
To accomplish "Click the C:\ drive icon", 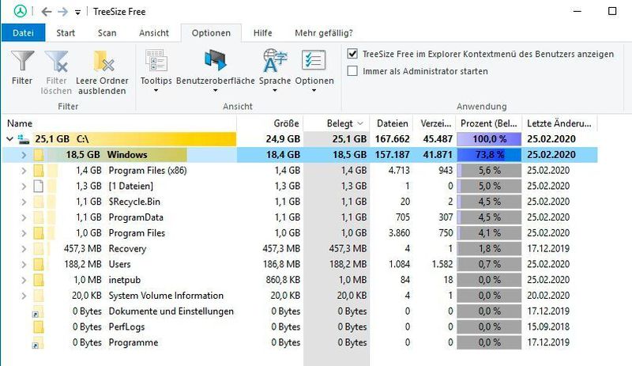I will (24, 139).
